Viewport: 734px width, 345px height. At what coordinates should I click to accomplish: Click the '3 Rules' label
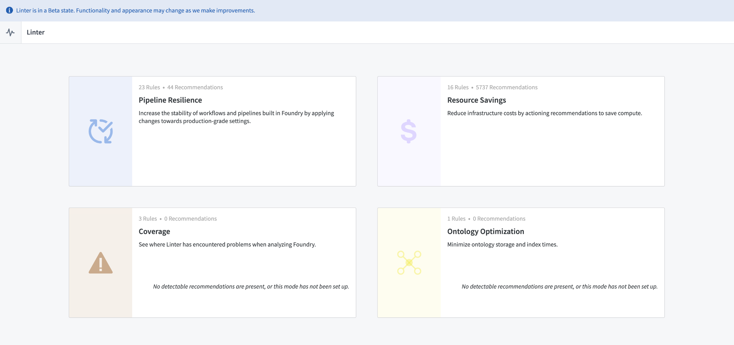148,219
